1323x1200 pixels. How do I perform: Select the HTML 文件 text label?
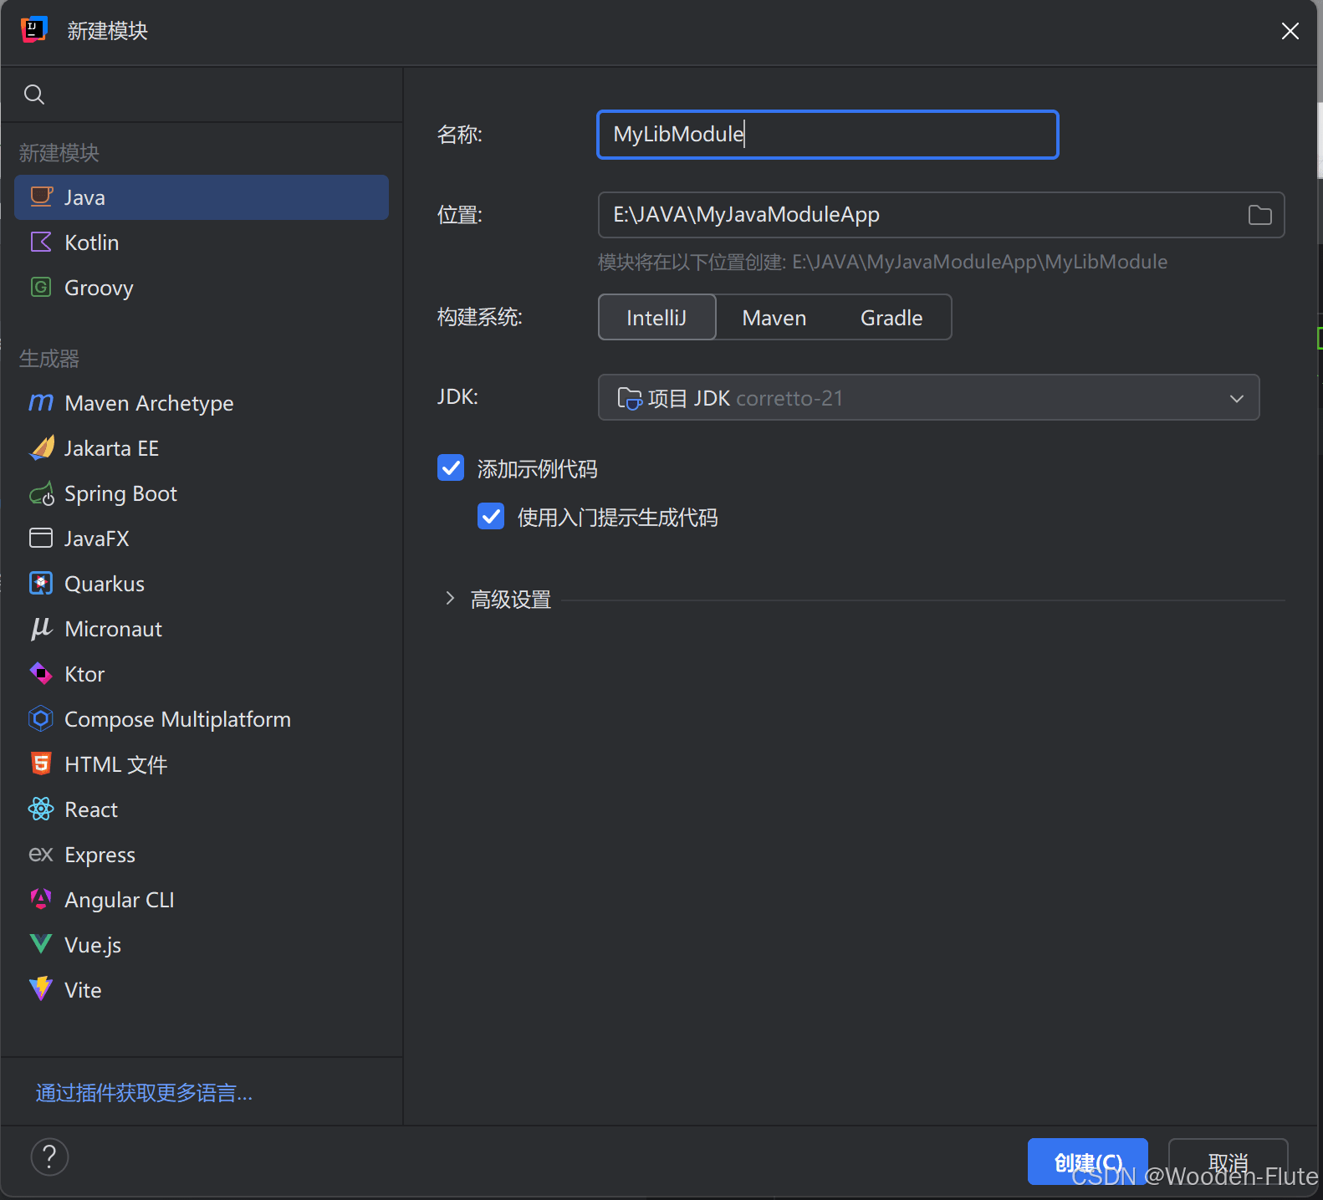pyautogui.click(x=116, y=764)
